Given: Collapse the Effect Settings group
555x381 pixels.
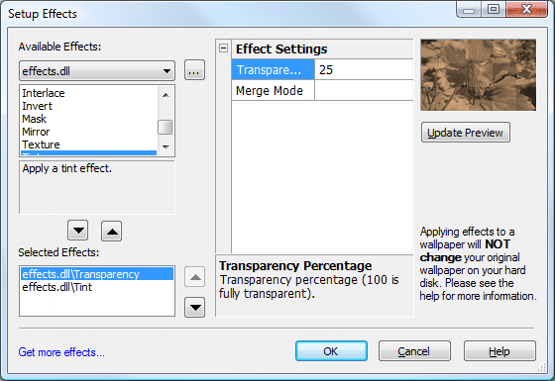Looking at the screenshot, I should 223,48.
